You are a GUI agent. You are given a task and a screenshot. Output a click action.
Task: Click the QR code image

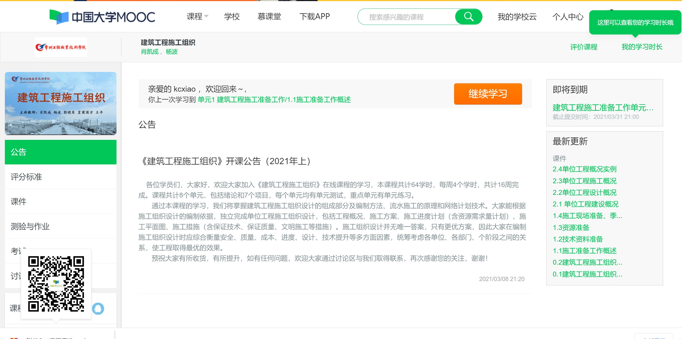pyautogui.click(x=56, y=284)
